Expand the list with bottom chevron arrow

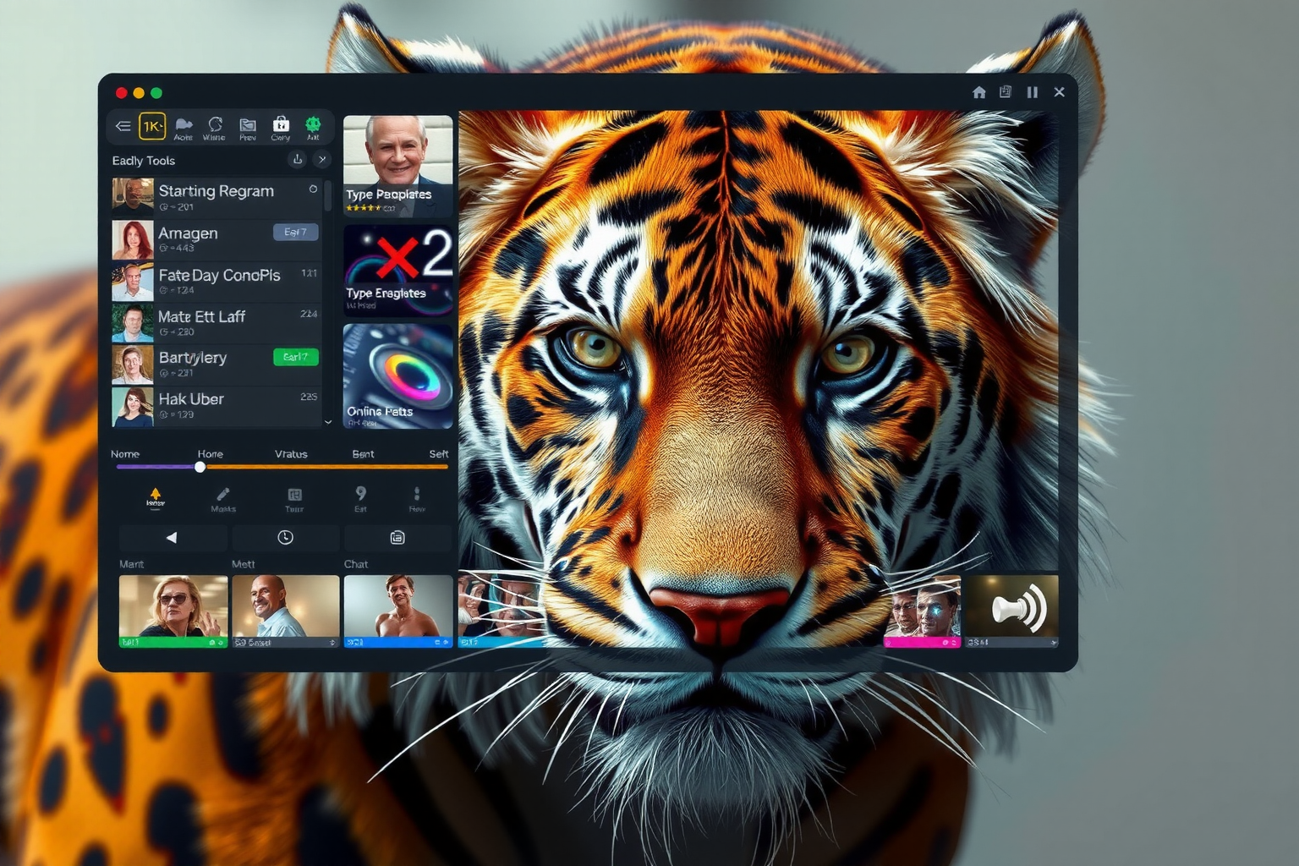[328, 421]
